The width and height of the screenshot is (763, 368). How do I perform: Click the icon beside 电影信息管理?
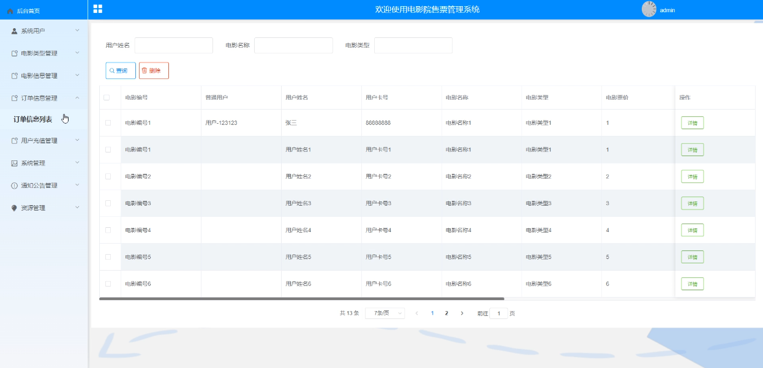click(15, 76)
